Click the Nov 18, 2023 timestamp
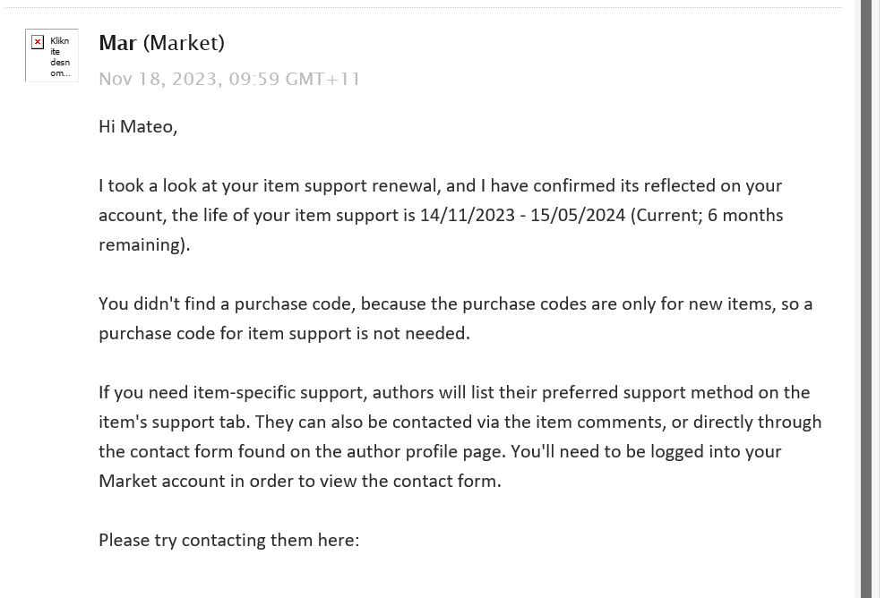885x598 pixels. click(x=229, y=79)
